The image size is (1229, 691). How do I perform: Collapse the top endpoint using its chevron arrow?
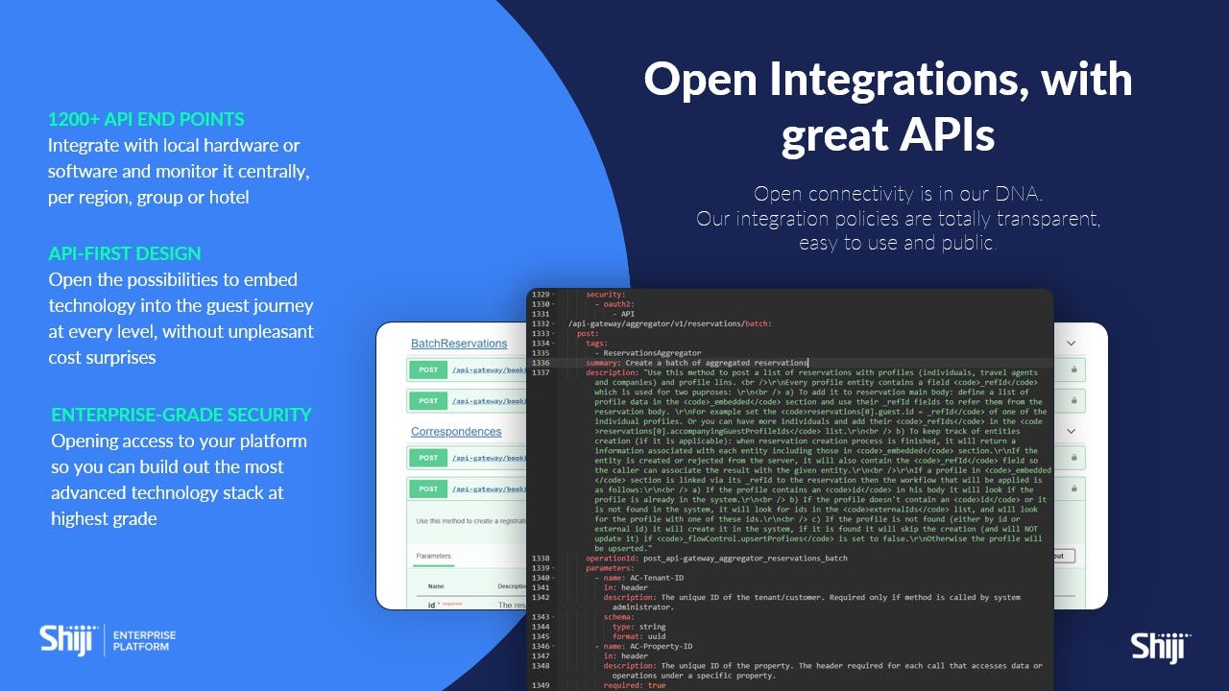[x=1072, y=344]
